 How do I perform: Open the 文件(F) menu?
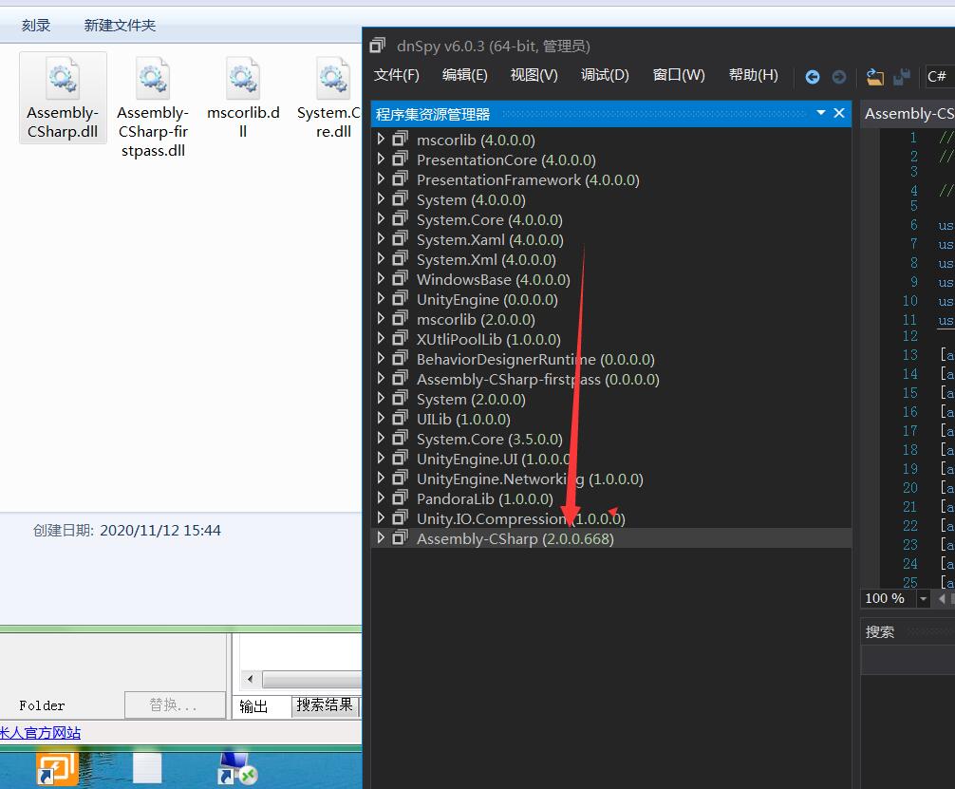(x=396, y=75)
